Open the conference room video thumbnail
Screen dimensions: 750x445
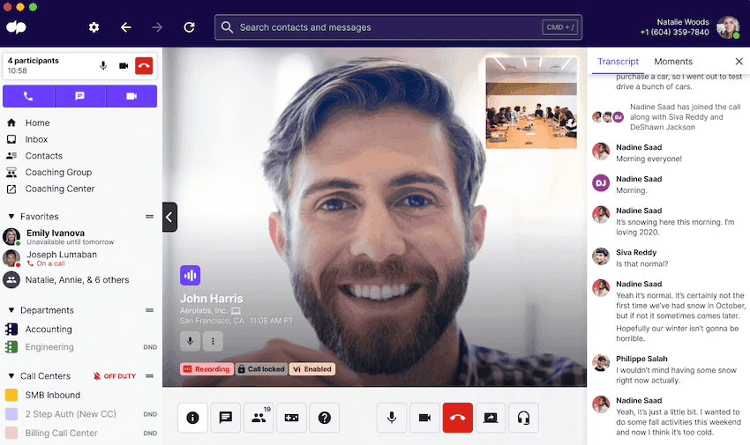pos(531,102)
